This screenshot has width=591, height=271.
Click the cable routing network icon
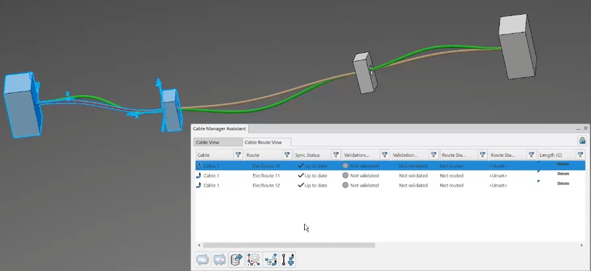pyautogui.click(x=271, y=260)
